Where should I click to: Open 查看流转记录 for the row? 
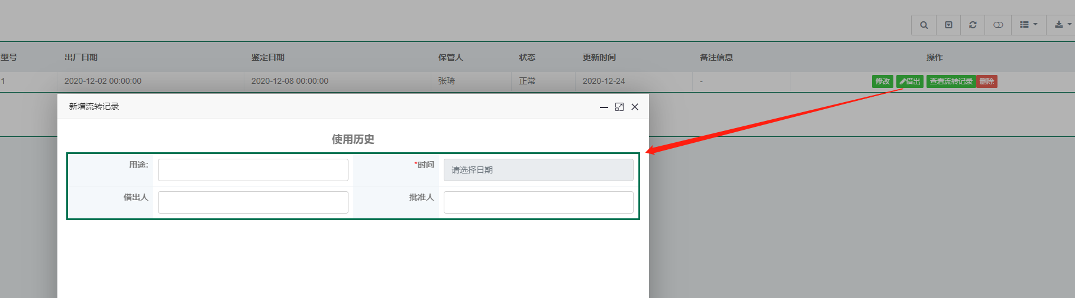951,81
